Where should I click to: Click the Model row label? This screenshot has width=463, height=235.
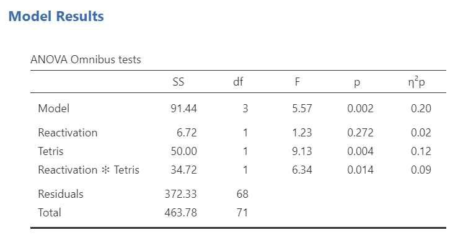coord(54,109)
